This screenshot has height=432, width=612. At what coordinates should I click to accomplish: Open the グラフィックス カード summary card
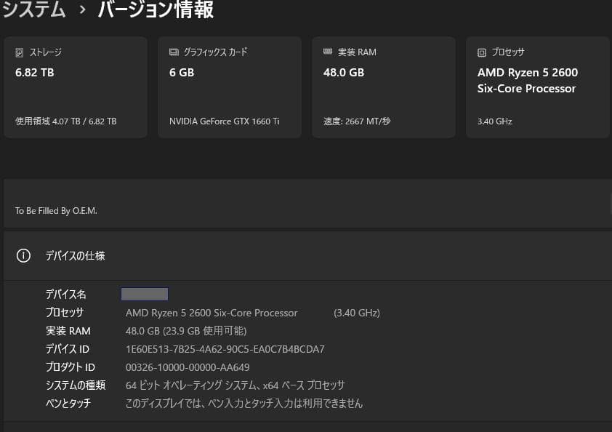pyautogui.click(x=230, y=87)
